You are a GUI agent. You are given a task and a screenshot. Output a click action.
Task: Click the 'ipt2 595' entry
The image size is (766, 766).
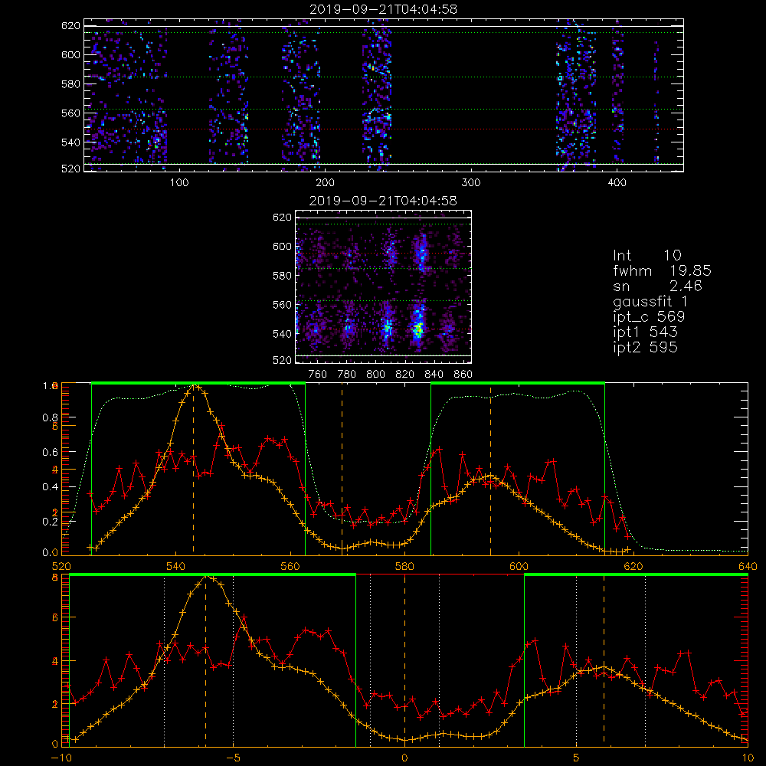pyautogui.click(x=645, y=347)
